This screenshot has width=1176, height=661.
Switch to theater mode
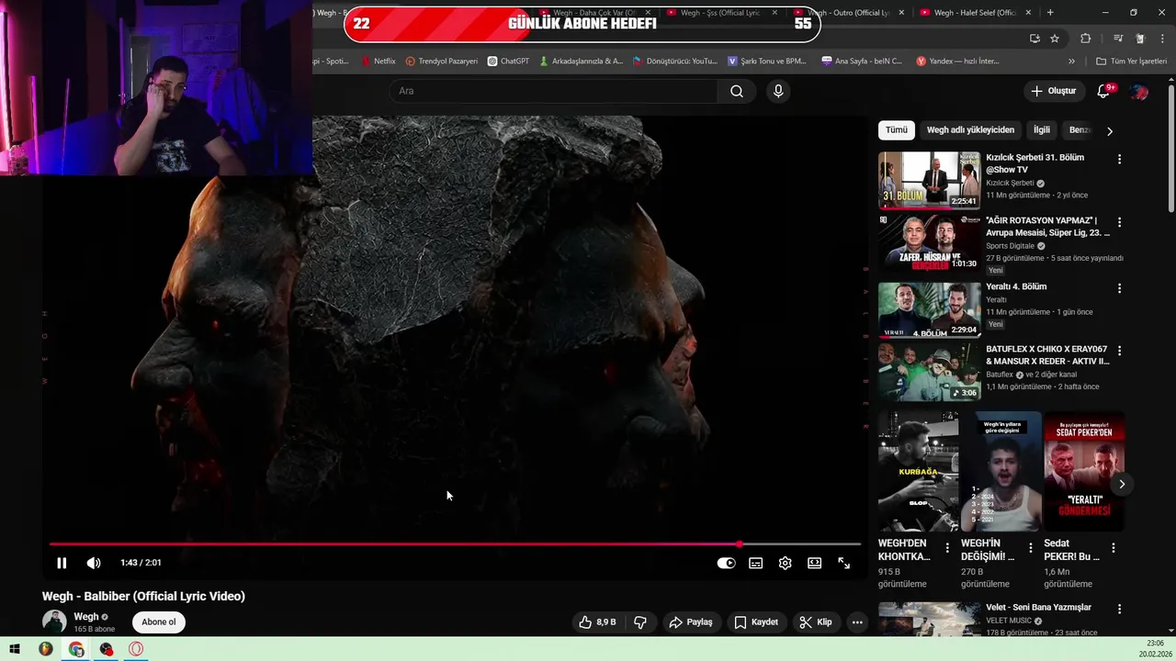tap(814, 563)
